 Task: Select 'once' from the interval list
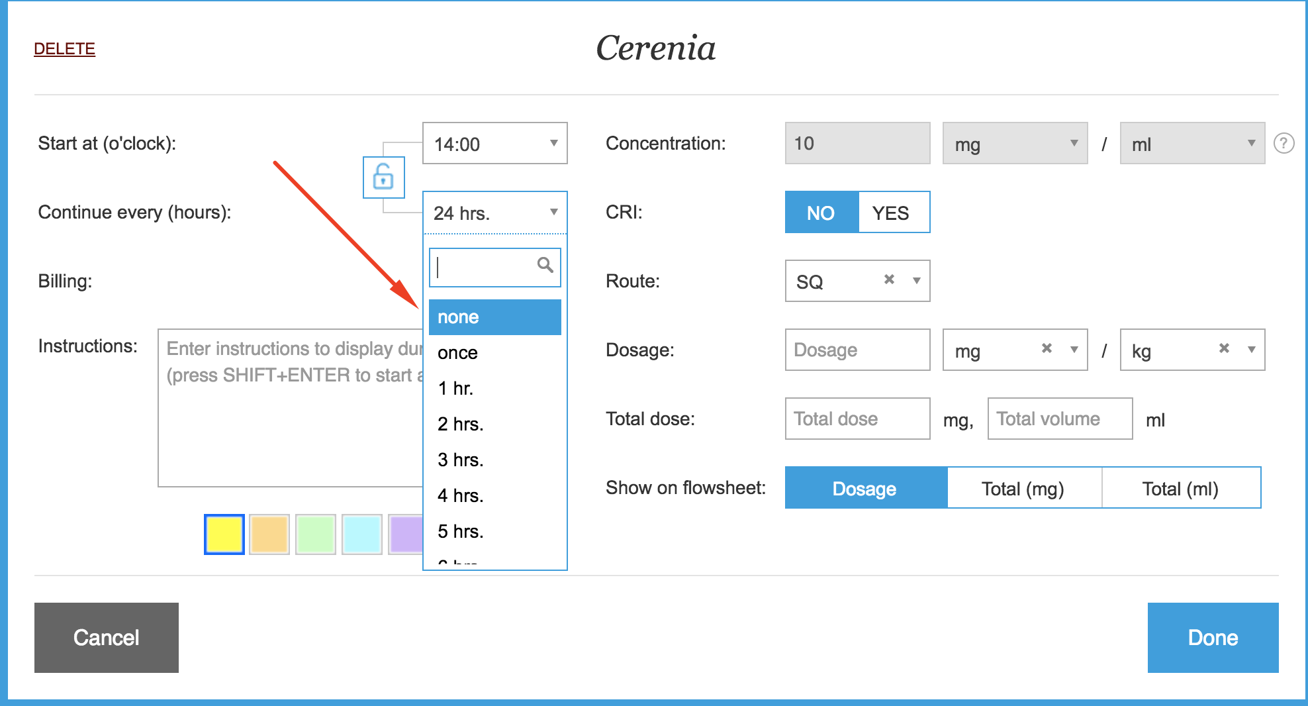pos(494,353)
